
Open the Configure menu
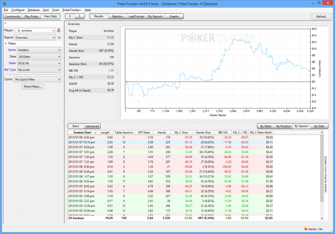pos(18,10)
